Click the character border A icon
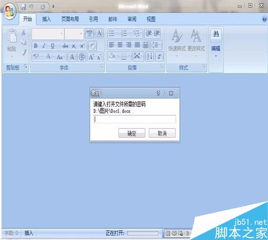Image resolution: width=268 pixels, height=240 pixels. click(x=99, y=33)
